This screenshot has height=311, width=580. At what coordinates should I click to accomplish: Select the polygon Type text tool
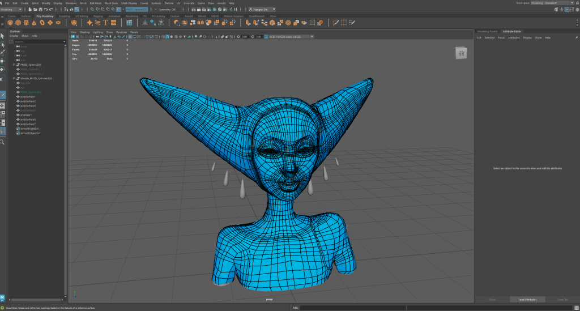pos(105,23)
